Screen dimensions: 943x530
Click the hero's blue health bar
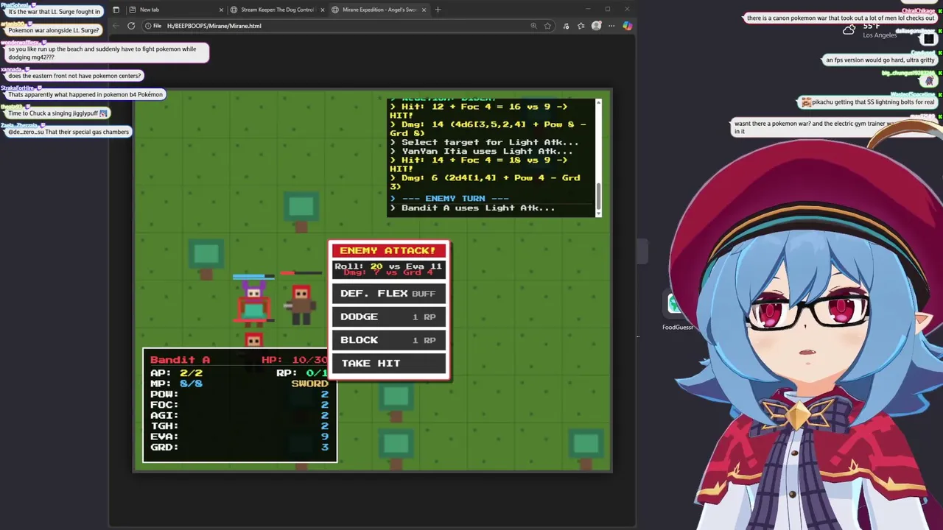(253, 277)
